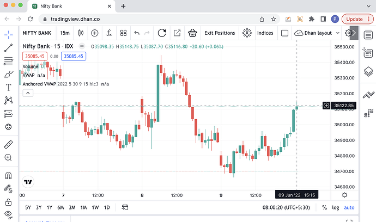
Task: Select the 5Y date range
Action: coord(28,208)
